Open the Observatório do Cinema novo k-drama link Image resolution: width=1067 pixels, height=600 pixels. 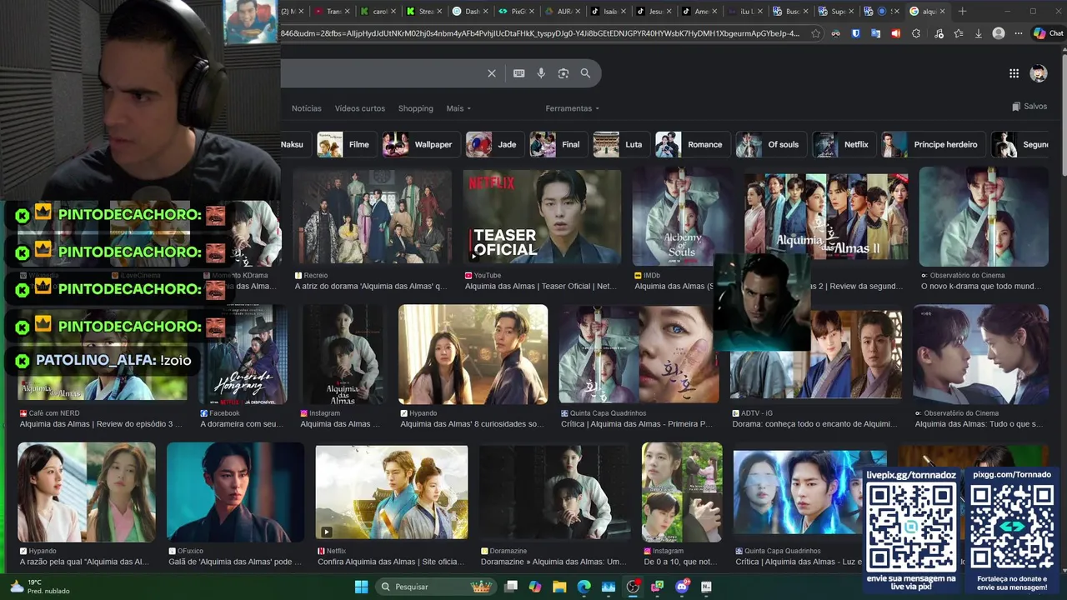pyautogui.click(x=981, y=286)
